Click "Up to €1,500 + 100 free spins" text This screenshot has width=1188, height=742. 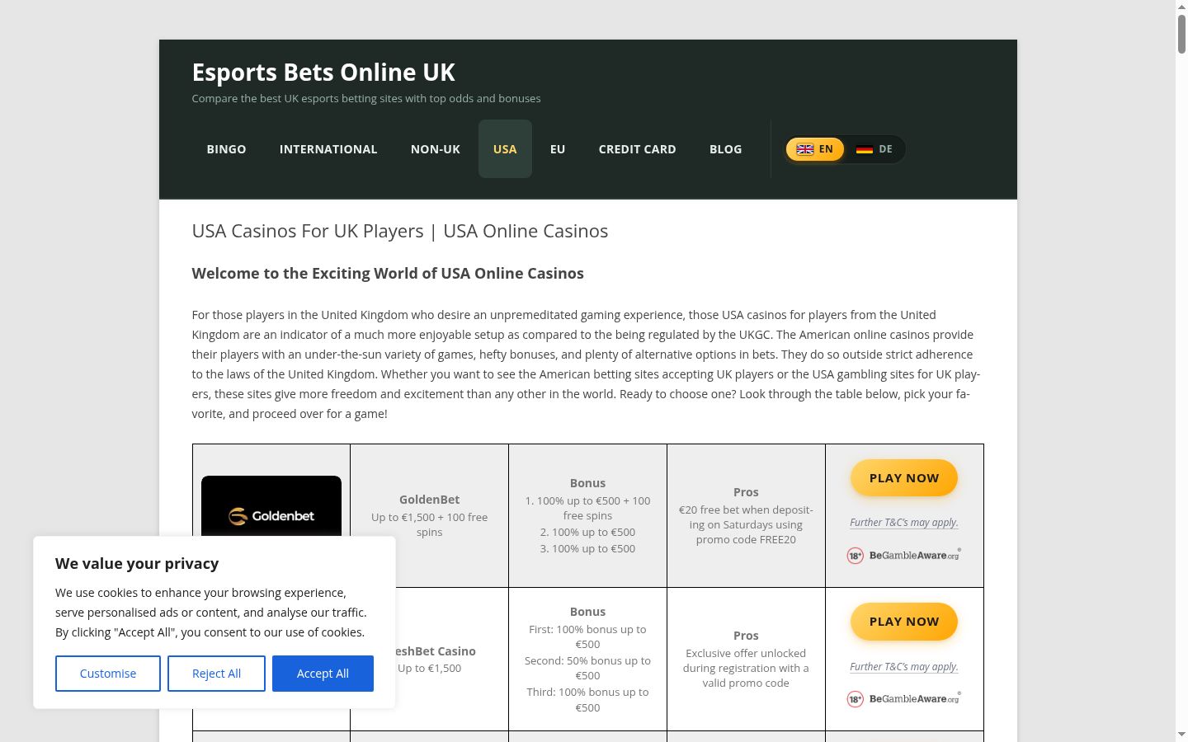point(429,525)
